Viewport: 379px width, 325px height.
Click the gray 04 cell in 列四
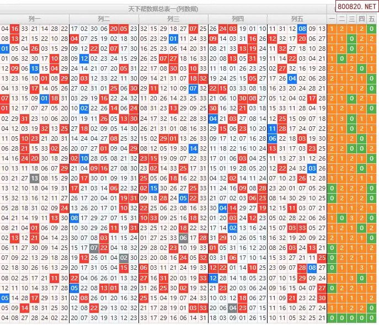[233, 308]
